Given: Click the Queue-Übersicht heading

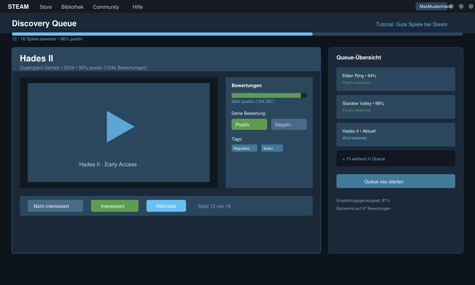Looking at the screenshot, I should pyautogui.click(x=359, y=57).
